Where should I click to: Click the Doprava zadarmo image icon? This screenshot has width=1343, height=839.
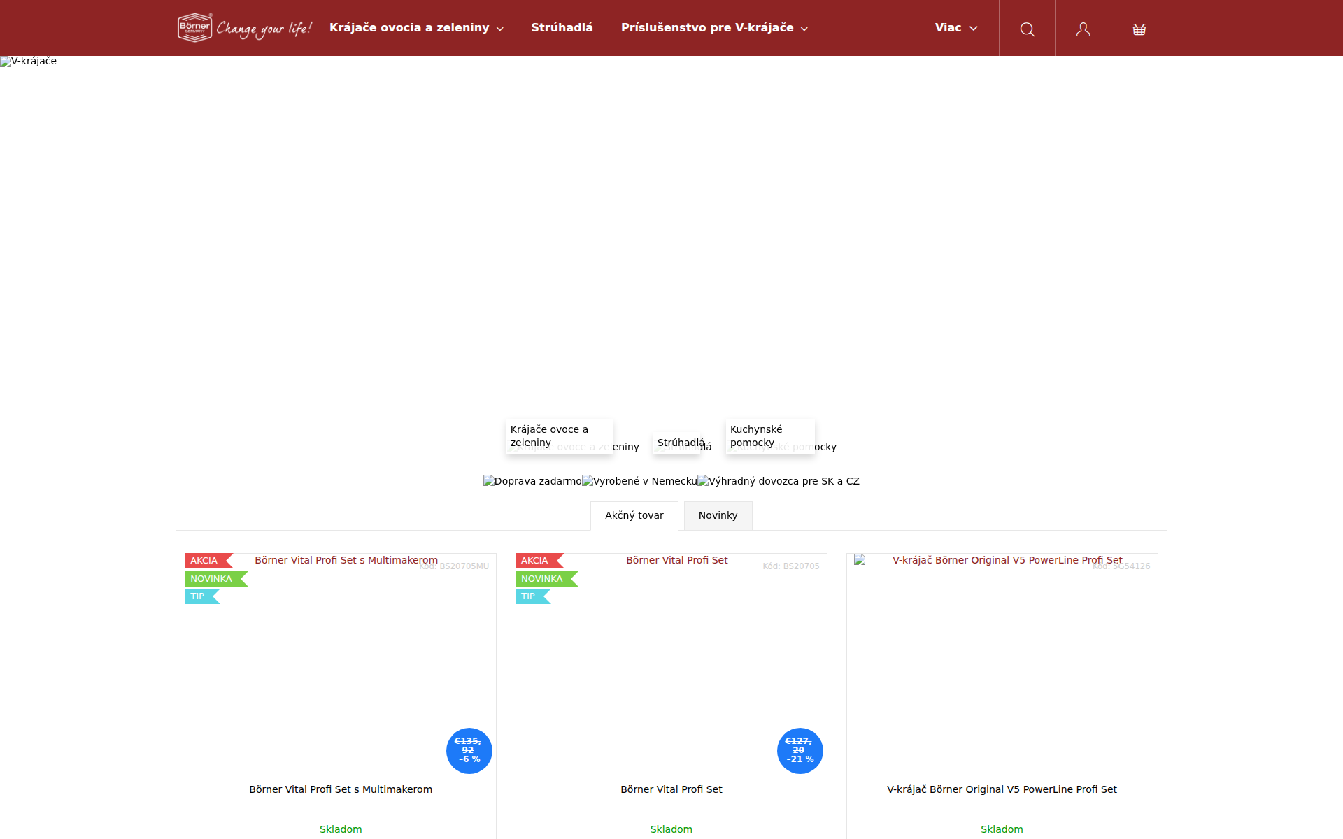(x=532, y=481)
